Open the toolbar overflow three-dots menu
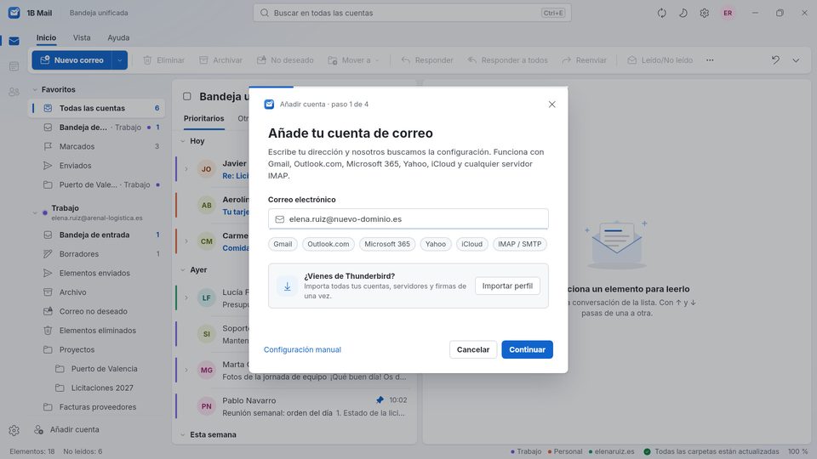This screenshot has height=459, width=817. (x=710, y=60)
